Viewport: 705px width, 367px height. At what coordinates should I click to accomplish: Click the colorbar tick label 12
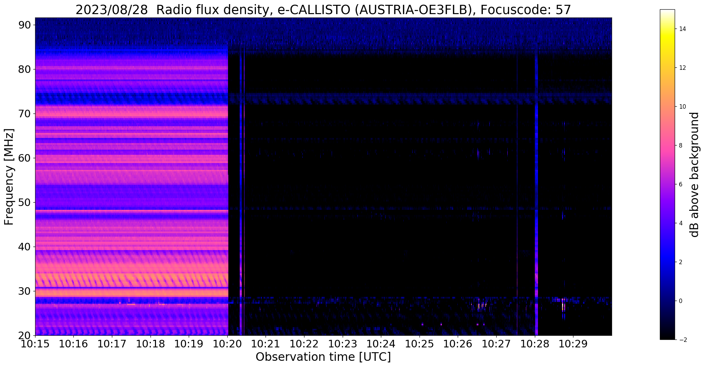click(682, 68)
